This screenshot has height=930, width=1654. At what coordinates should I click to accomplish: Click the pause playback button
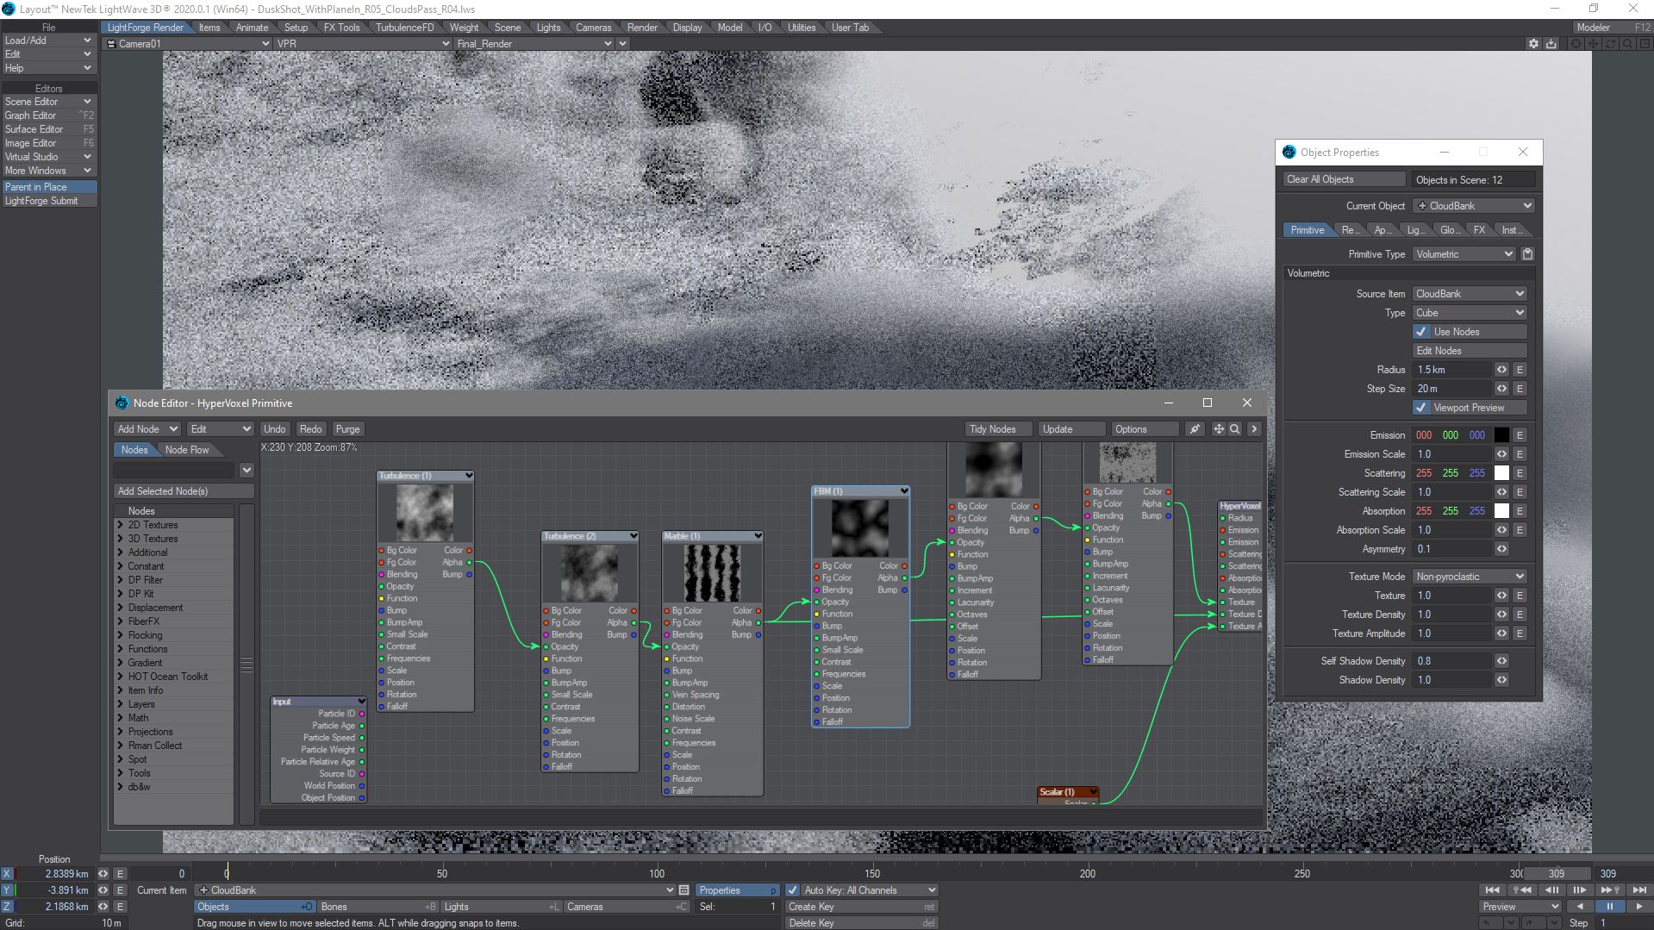click(x=1609, y=907)
